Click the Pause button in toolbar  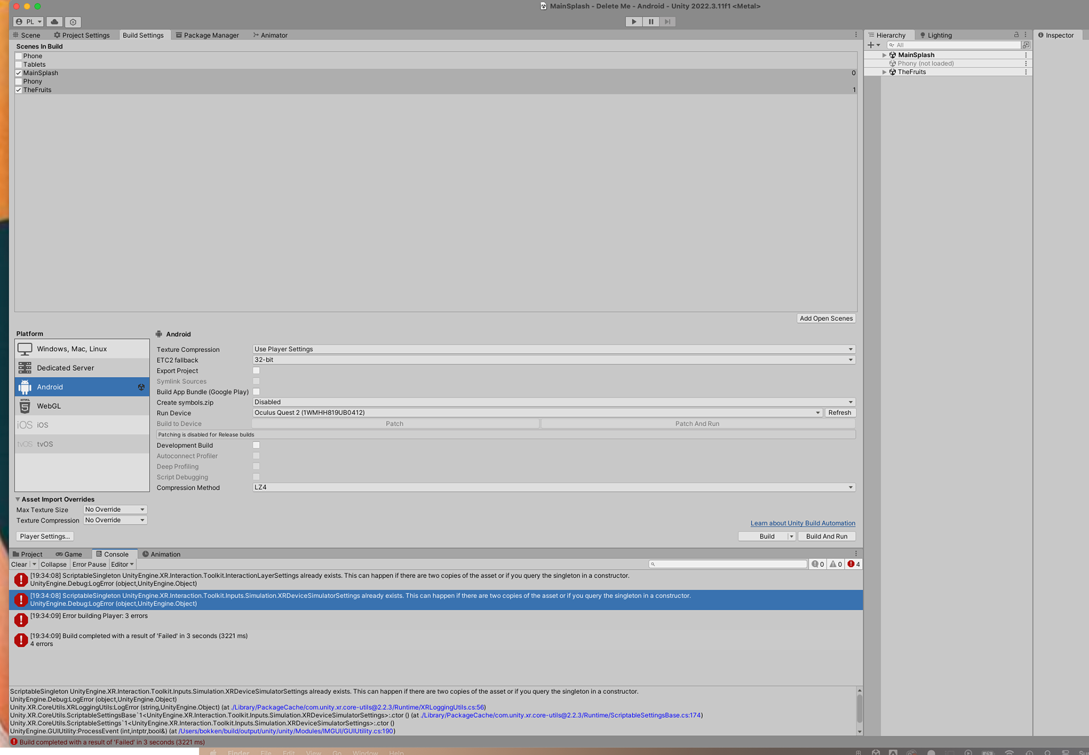click(651, 22)
